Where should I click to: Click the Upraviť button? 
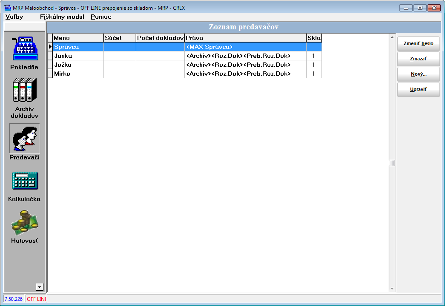click(418, 90)
